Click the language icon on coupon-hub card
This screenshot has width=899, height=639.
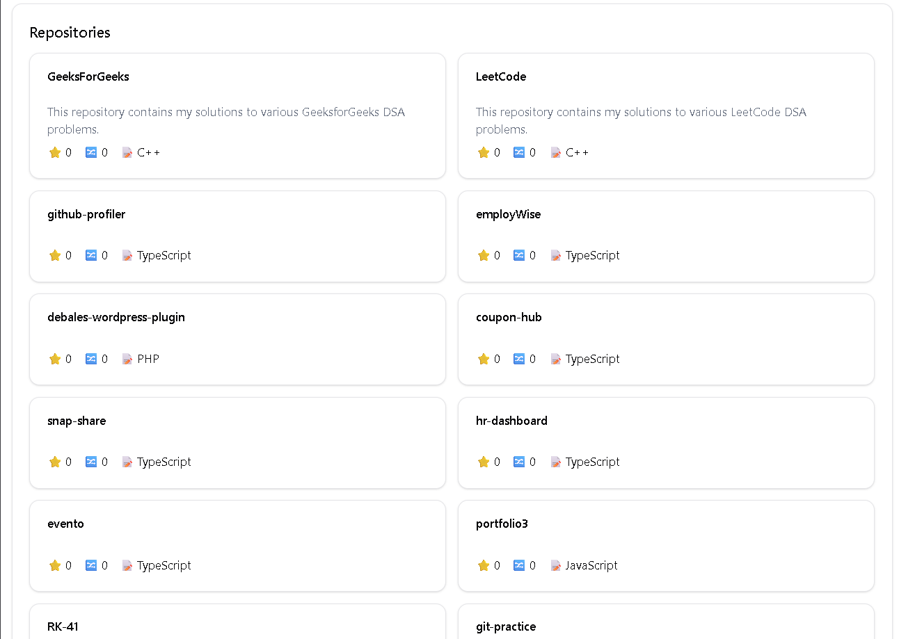556,359
